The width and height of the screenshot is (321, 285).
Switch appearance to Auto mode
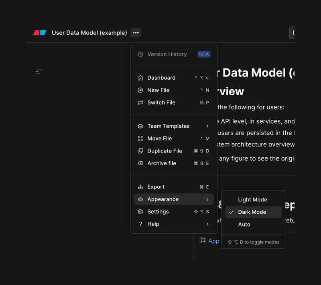click(252, 225)
